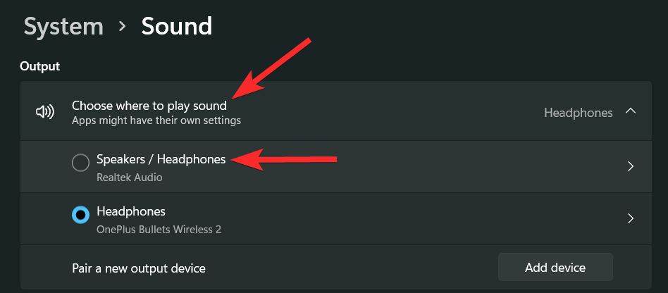Open OnePlus headphones properties chevron
This screenshot has height=293, width=668.
(x=631, y=218)
